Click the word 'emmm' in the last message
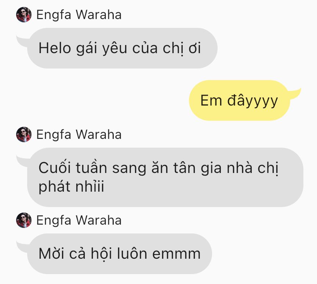 pos(176,254)
